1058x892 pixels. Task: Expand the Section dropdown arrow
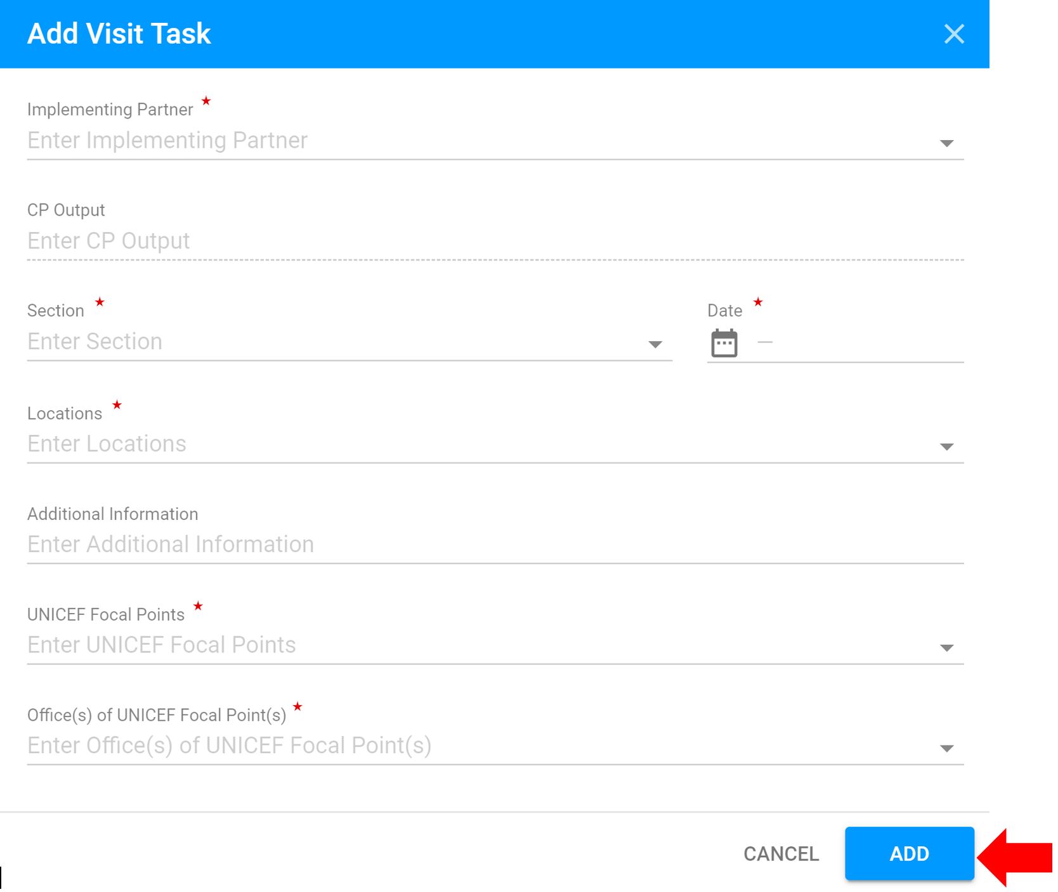655,344
